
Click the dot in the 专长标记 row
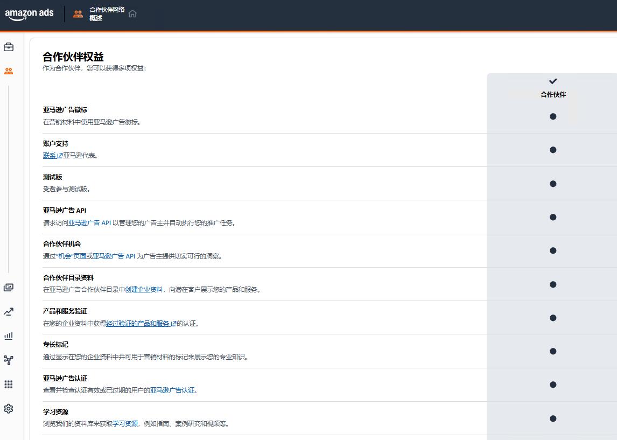point(553,352)
